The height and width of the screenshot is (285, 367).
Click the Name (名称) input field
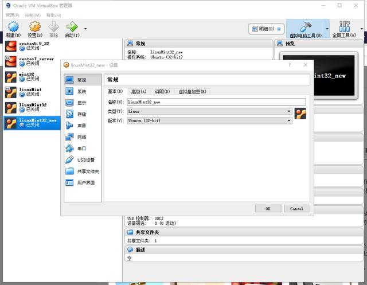(x=216, y=102)
